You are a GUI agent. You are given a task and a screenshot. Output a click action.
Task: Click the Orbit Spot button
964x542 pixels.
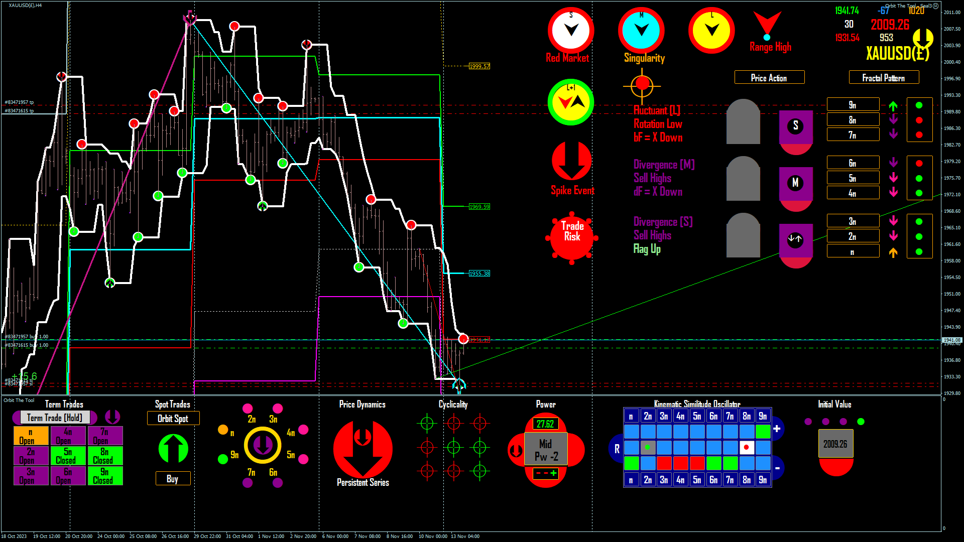click(x=173, y=418)
